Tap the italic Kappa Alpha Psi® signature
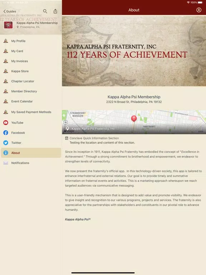 click(78, 219)
